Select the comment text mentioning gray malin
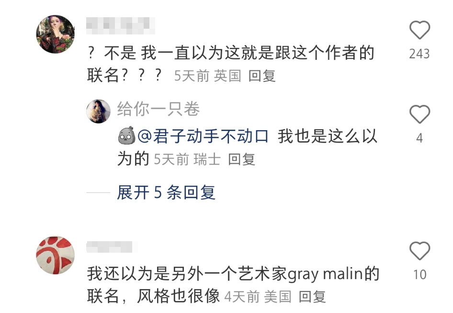This screenshot has height=313, width=453. (233, 285)
